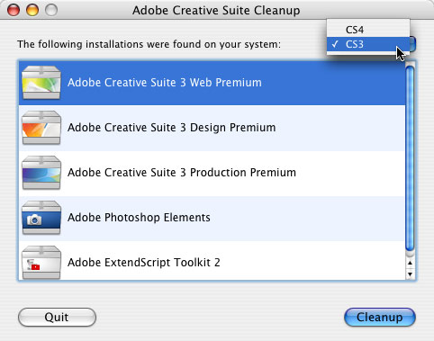Select Adobe Creative Suite 3 Design Premium row
434x341 pixels.
click(212, 128)
